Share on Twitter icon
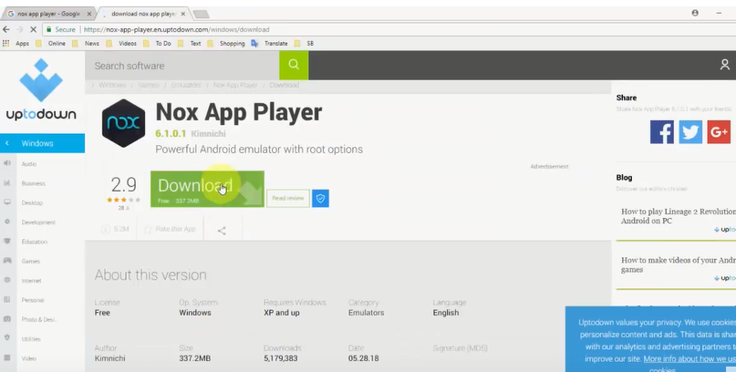736x372 pixels. coord(690,132)
